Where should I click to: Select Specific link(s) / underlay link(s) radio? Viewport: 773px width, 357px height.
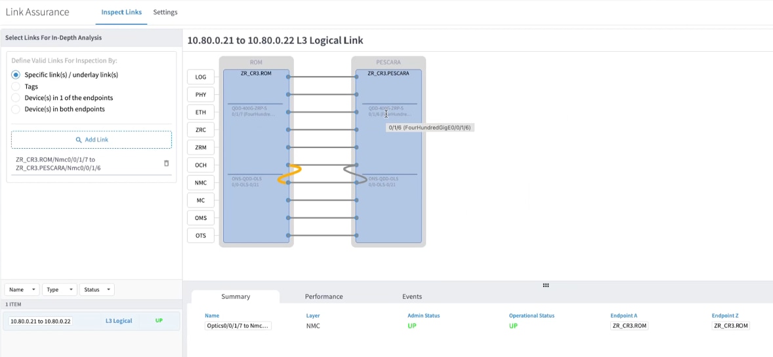click(16, 75)
